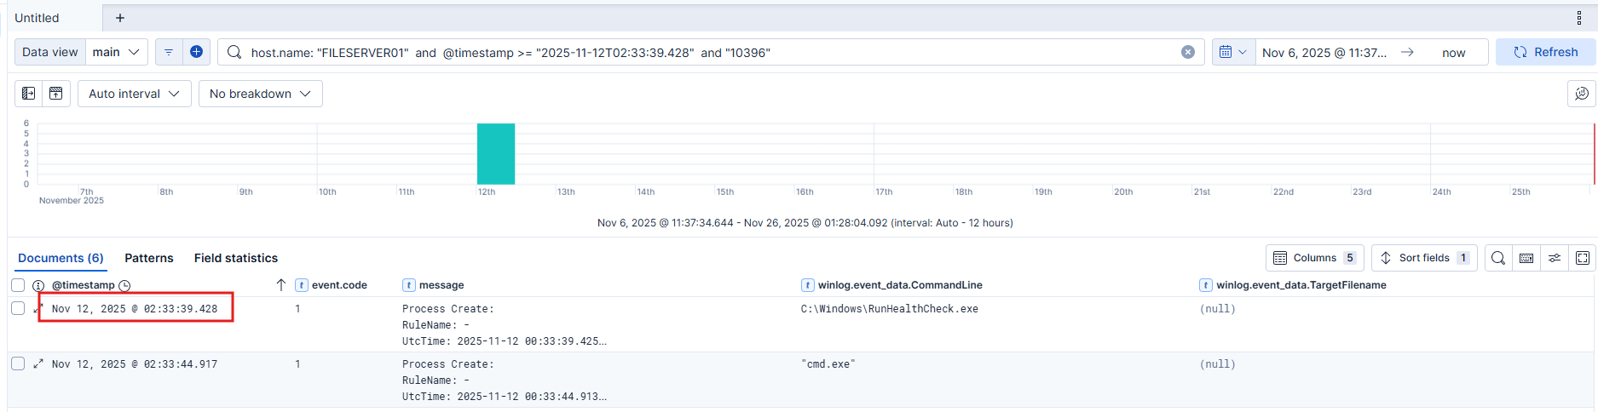Click the teal histogram bar on the 12th
The image size is (1598, 412).
click(x=495, y=154)
